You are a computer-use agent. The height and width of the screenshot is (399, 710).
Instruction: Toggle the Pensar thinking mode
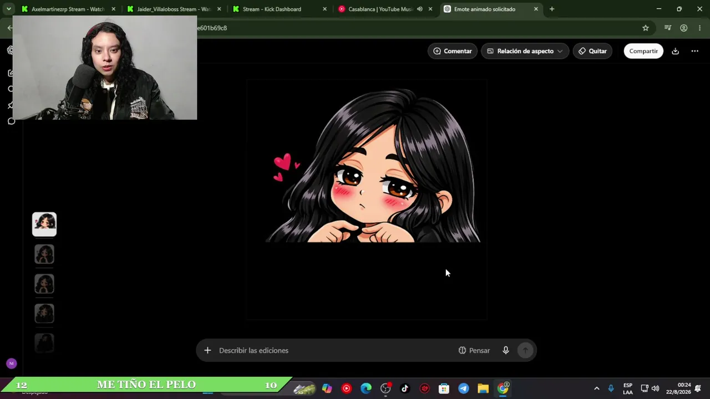pyautogui.click(x=474, y=350)
